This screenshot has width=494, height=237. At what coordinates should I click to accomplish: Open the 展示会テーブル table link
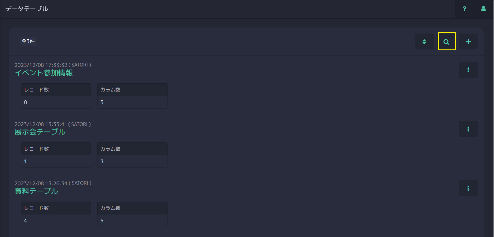(x=40, y=132)
